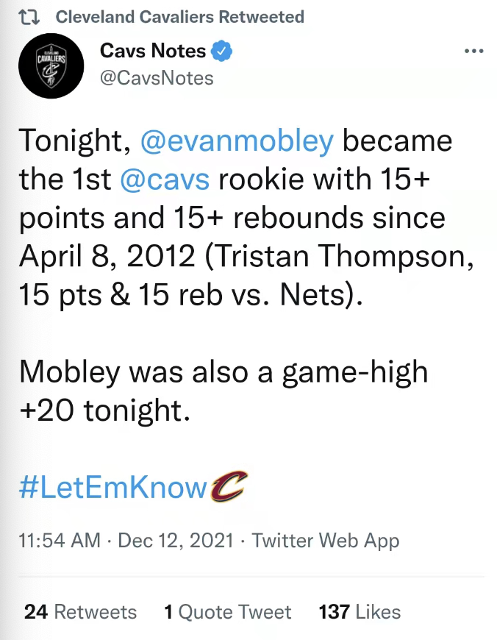Click the Cavaliers C logo emoji
The width and height of the screenshot is (497, 640).
[x=229, y=486]
